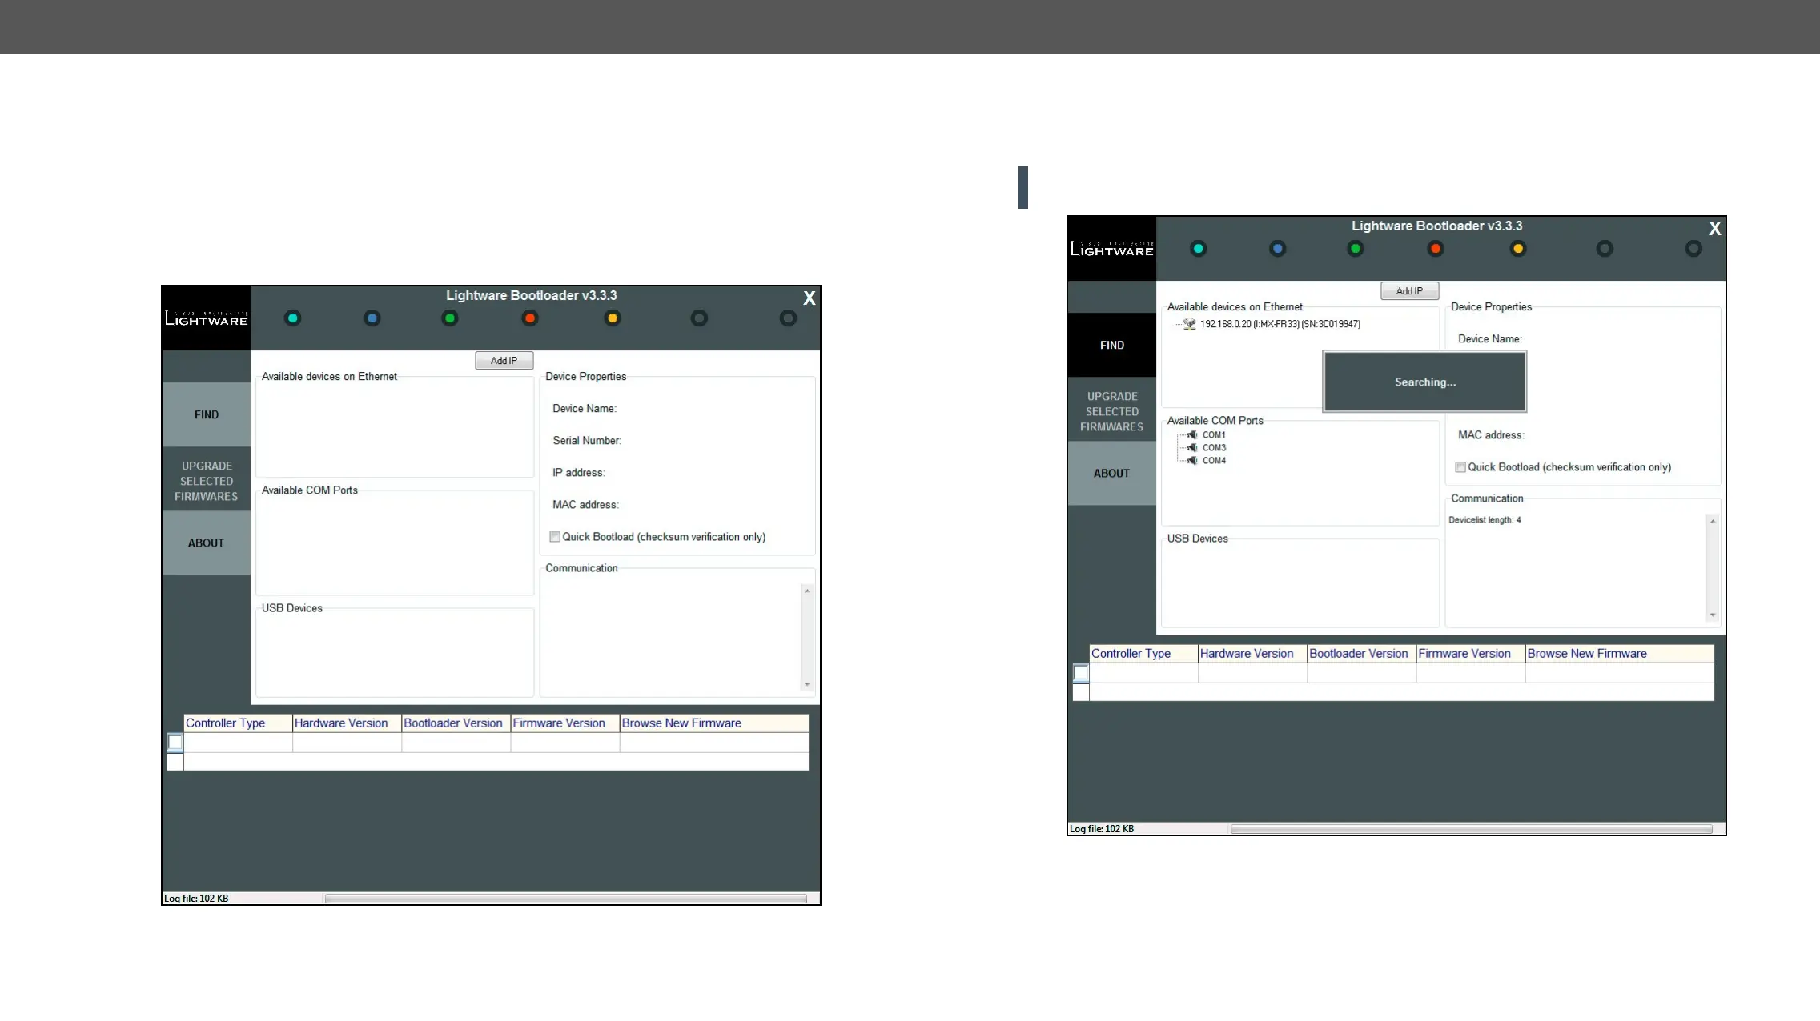This screenshot has width=1820, height=1021.
Task: Tick the firmware table row checkbox in left window
Action: pyautogui.click(x=175, y=743)
